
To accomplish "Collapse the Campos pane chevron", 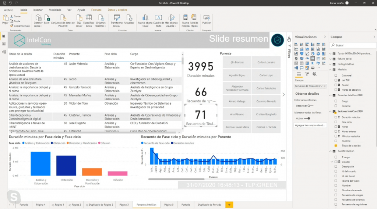I will tap(374, 37).
